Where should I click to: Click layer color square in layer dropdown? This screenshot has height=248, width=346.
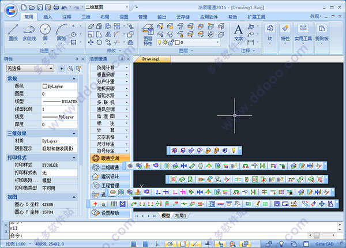click(177, 42)
